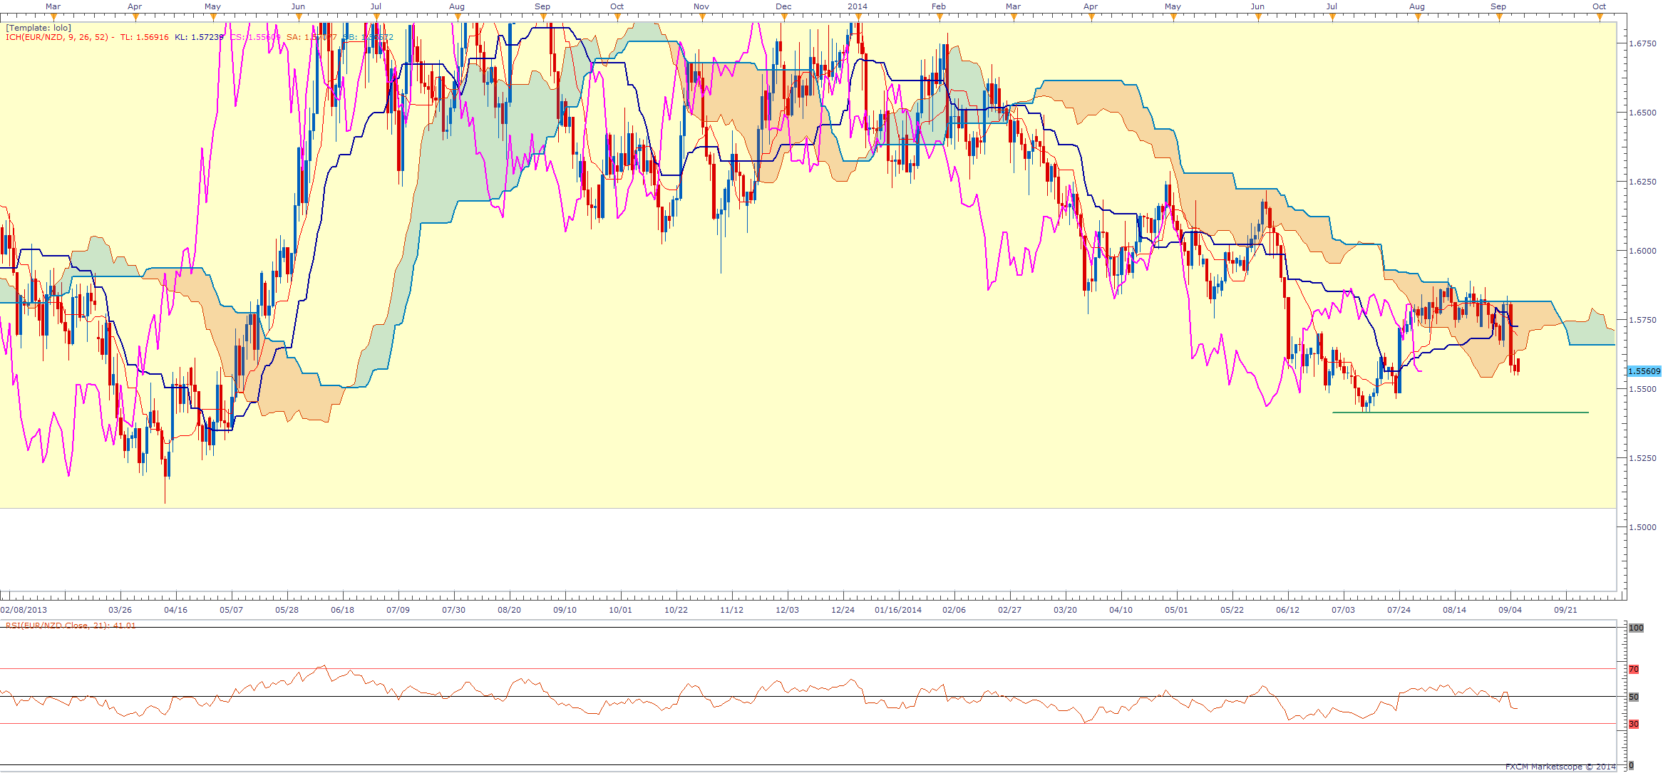Click the 05/22 date axis label

(x=1232, y=610)
